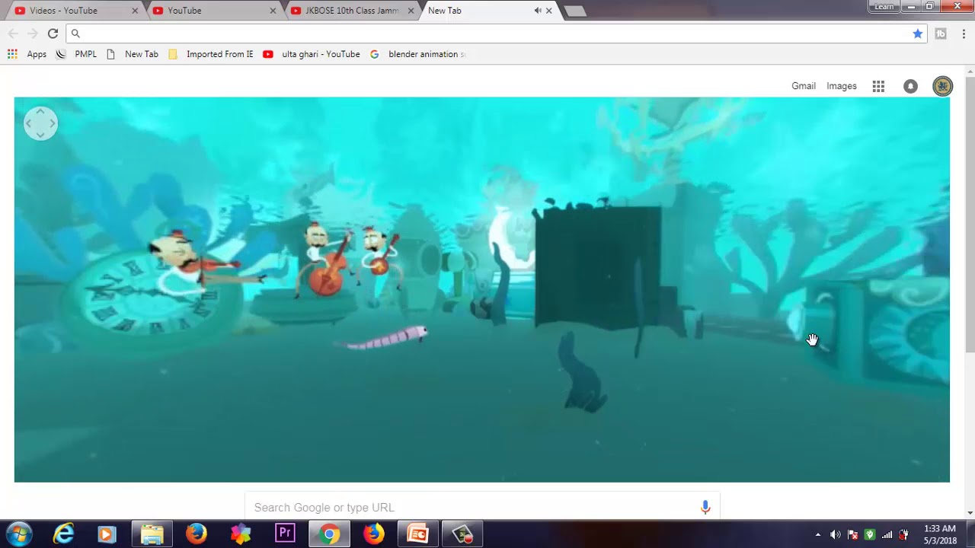Open the Imported From IE bookmarks folder
The image size is (975, 548).
[x=211, y=54]
